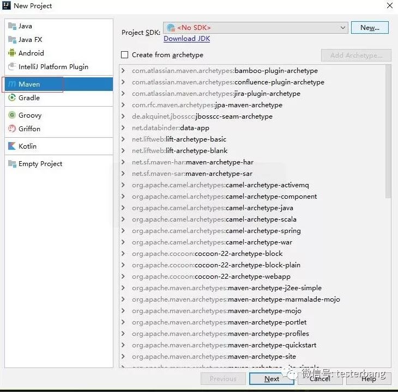The width and height of the screenshot is (398, 392).
Task: Select cocoon-22-archetype-block row
Action: pos(252,253)
